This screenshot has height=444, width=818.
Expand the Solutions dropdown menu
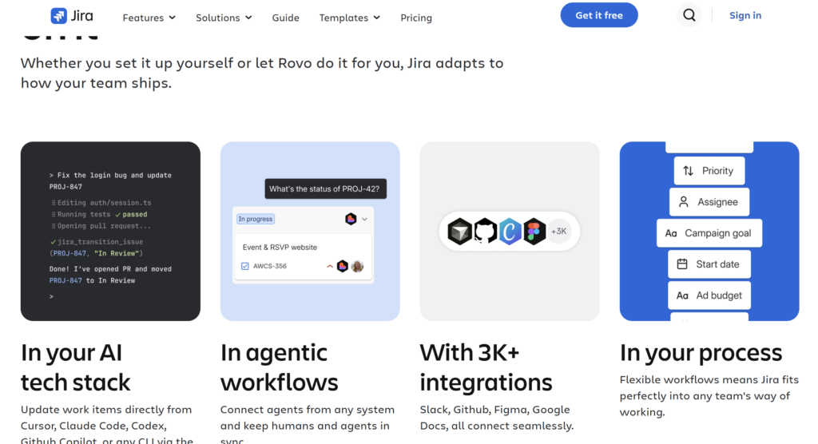[x=224, y=18]
